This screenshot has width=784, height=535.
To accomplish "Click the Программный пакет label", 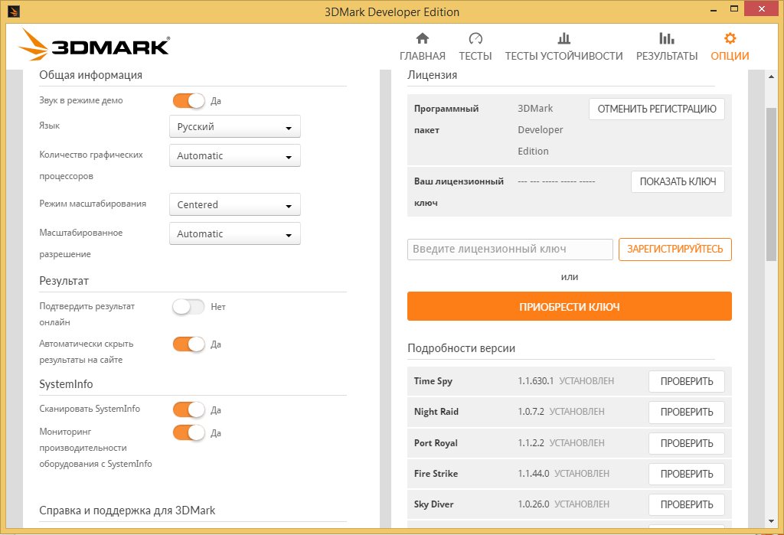I will (x=446, y=119).
